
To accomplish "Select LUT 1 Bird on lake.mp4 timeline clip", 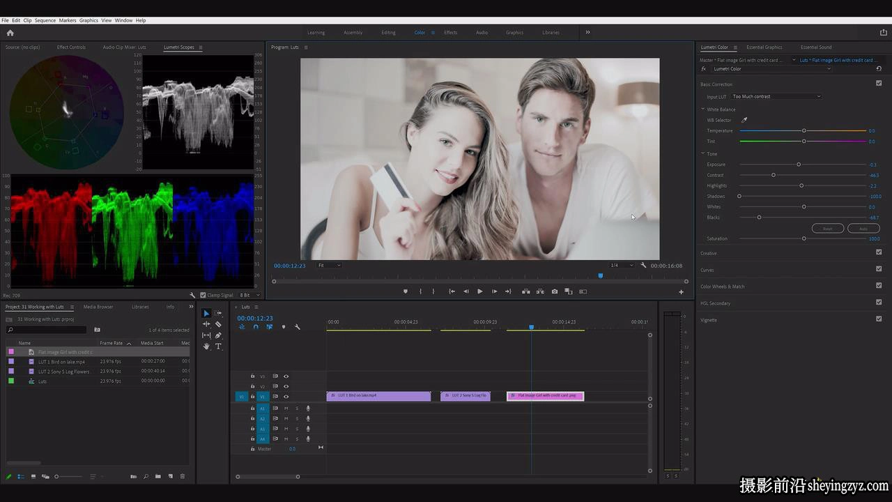I will [x=378, y=396].
